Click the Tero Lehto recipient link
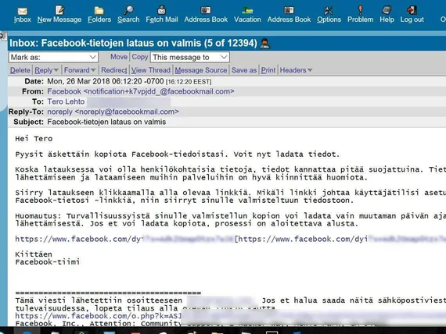Screen dimensions: 446x334 coord(66,101)
